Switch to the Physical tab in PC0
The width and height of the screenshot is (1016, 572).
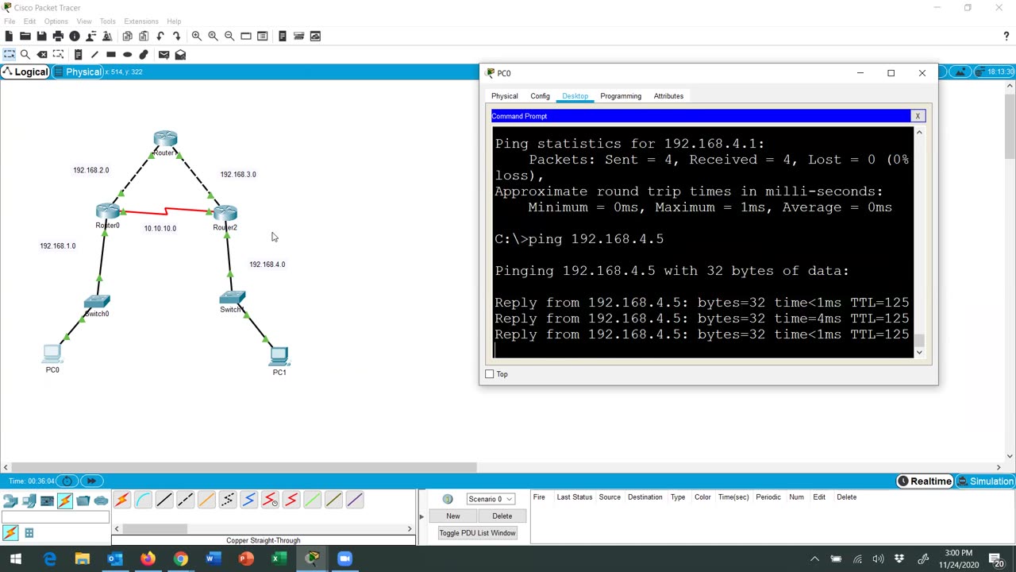[504, 96]
